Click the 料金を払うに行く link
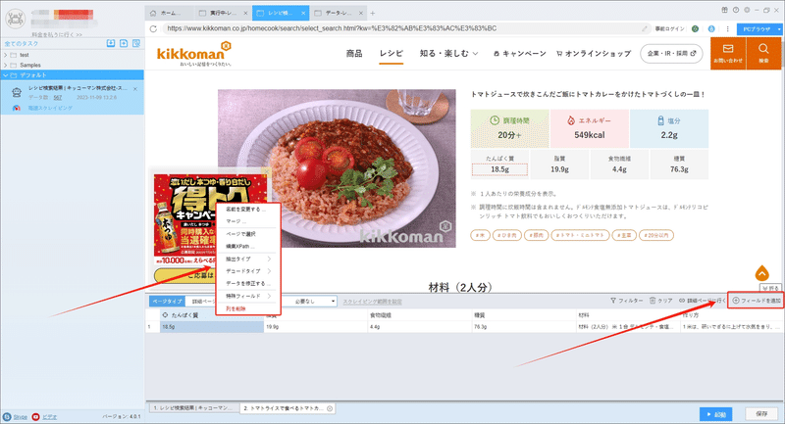This screenshot has height=424, width=785. [x=57, y=35]
